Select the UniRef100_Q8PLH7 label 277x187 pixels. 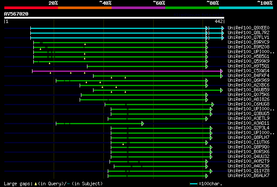[x=248, y=138]
